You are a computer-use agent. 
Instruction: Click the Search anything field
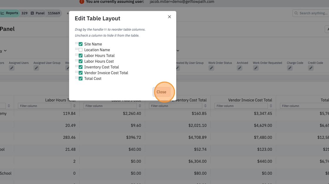pos(311,13)
